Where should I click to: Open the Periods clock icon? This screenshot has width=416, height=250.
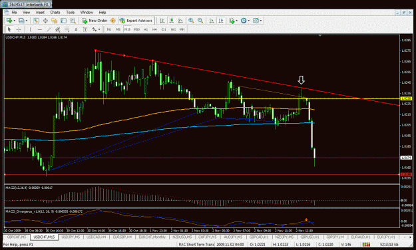(244, 21)
